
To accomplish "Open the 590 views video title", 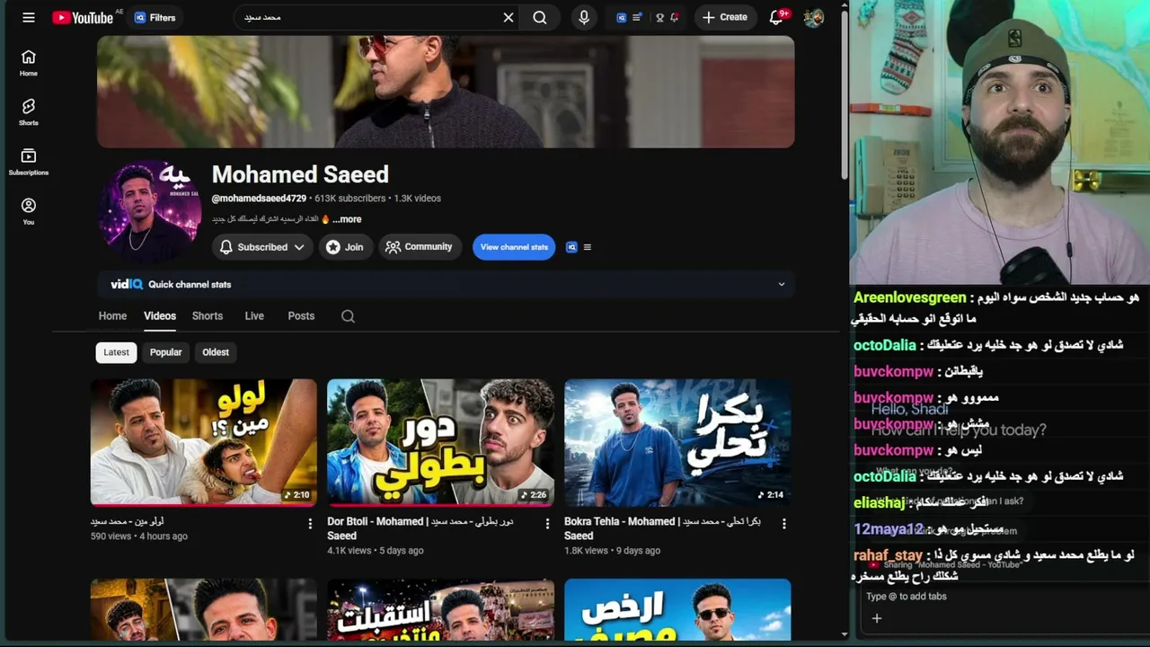I will point(128,521).
